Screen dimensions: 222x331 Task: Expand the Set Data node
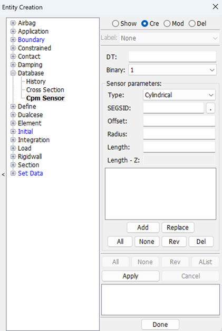click(x=13, y=173)
